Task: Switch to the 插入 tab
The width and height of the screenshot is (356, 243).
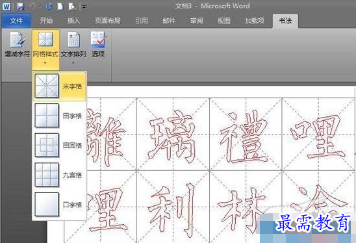Action: coord(73,21)
